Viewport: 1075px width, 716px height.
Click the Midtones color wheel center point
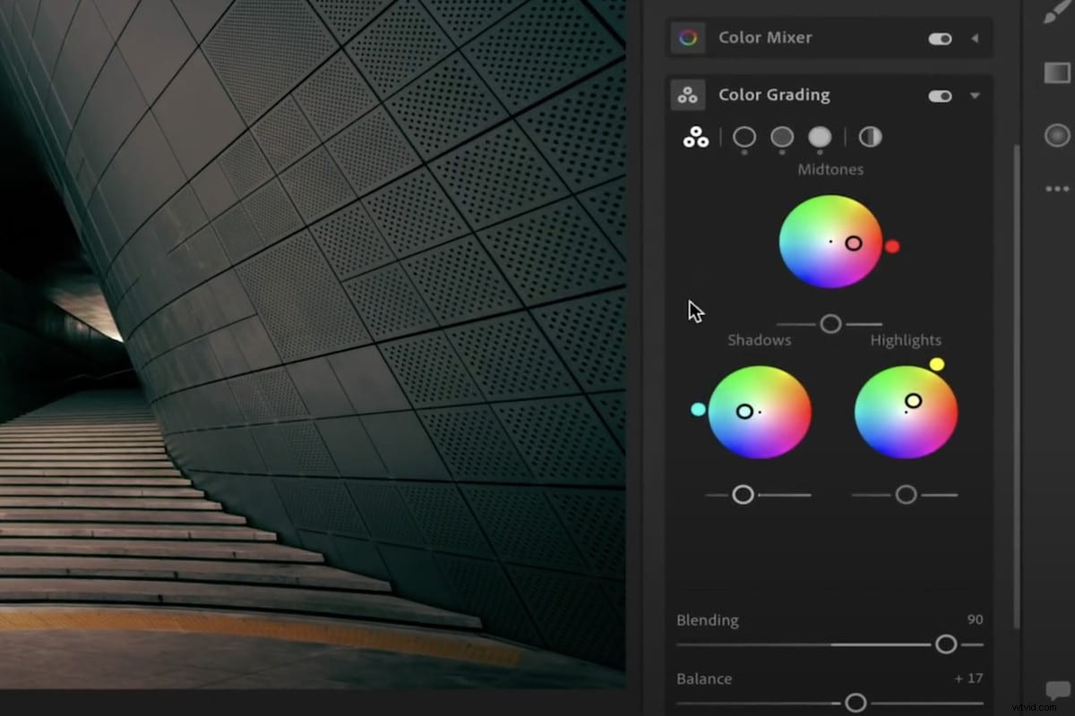pos(830,240)
